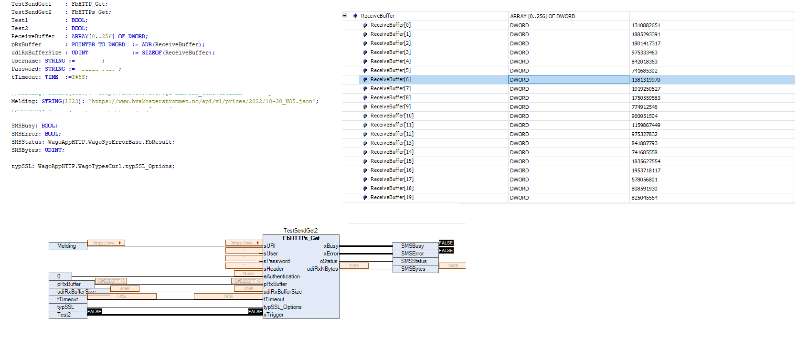Select the SMSError output variable box
The image size is (808, 360).
[415, 254]
